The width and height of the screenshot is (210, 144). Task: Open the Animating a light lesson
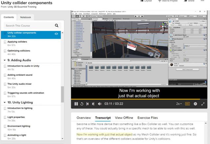point(17,135)
